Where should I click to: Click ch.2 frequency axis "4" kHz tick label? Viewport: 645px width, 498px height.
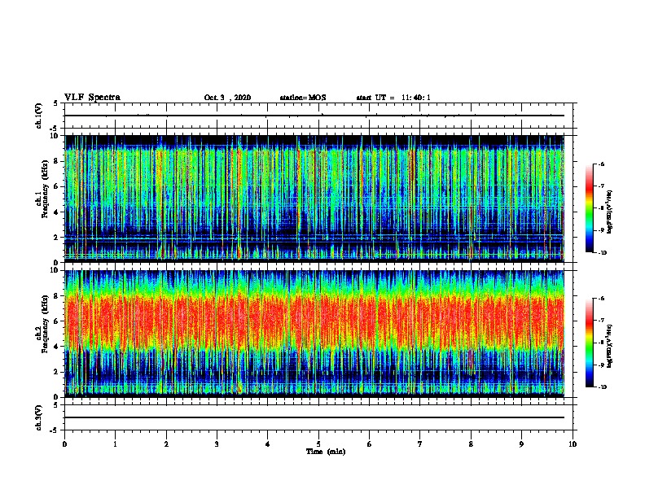coord(57,347)
